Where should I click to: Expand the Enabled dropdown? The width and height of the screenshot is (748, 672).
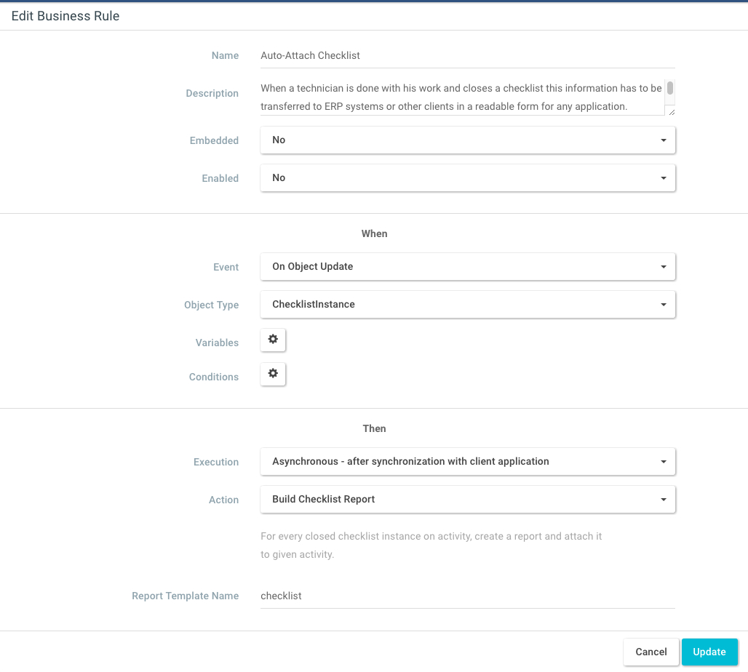pyautogui.click(x=467, y=178)
